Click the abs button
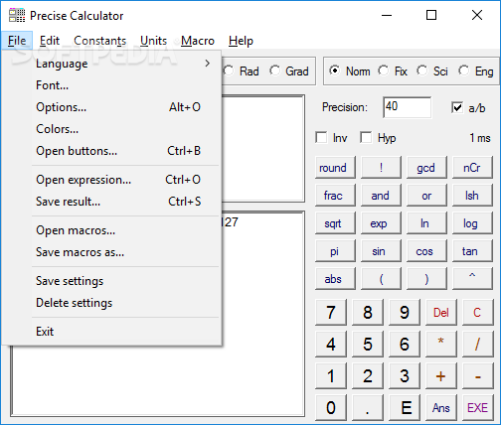Viewport: 501px width, 425px height. (x=335, y=279)
